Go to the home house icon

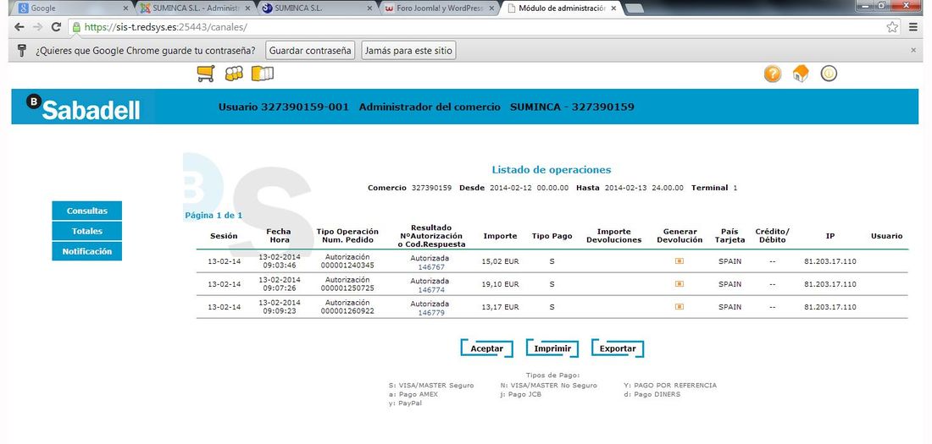tap(801, 74)
